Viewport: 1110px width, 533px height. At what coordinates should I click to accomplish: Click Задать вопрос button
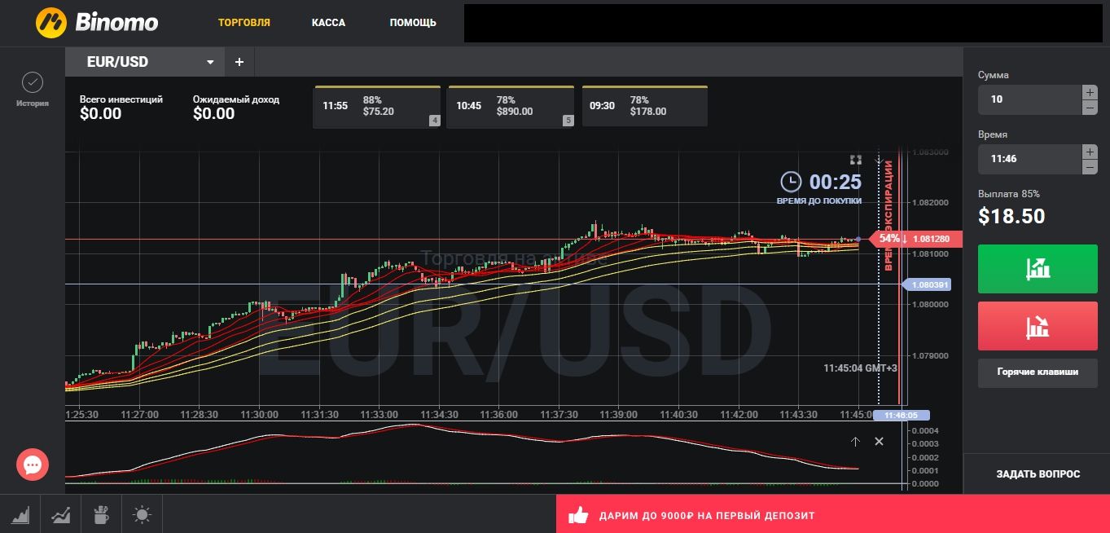[1038, 474]
